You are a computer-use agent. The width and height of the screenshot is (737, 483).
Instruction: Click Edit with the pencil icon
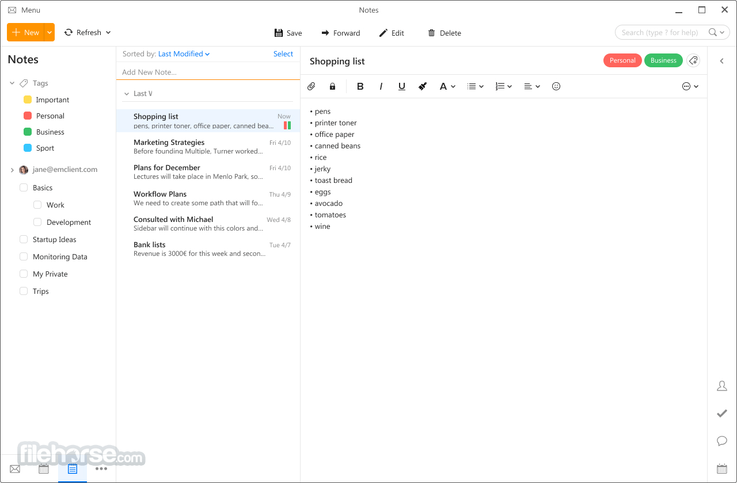pyautogui.click(x=392, y=33)
